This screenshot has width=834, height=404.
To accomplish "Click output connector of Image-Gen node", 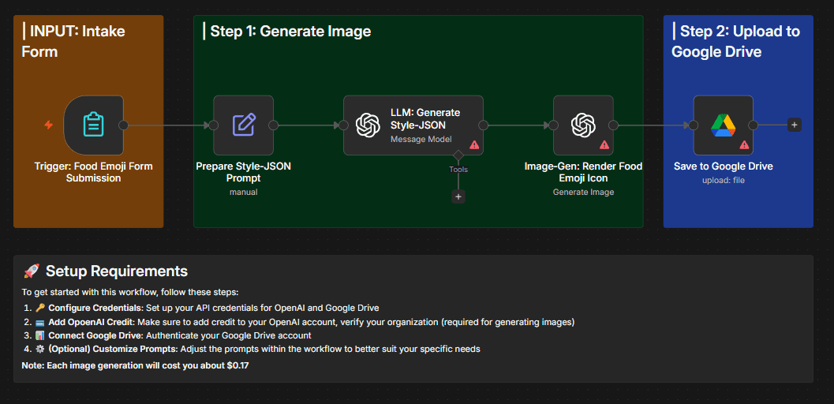I will point(613,125).
